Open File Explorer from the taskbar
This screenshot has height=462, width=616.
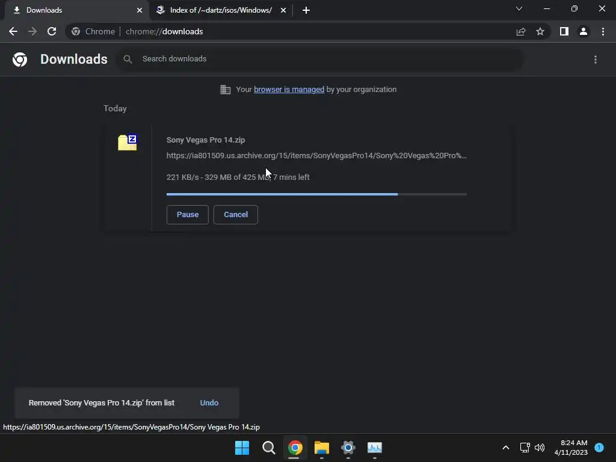click(x=322, y=448)
